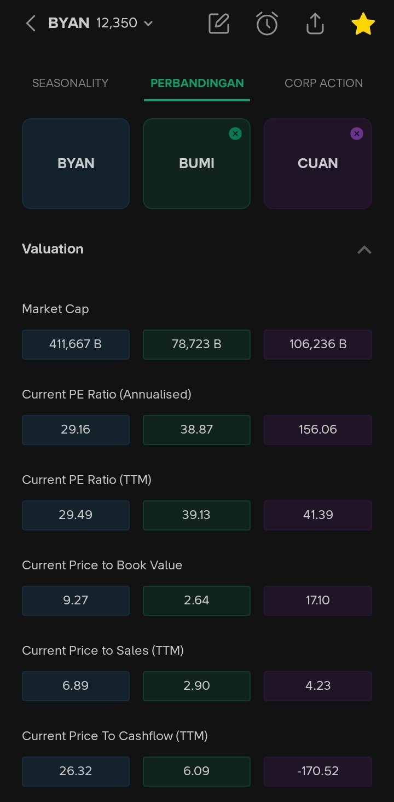The image size is (394, 802).
Task: Tap Current PE Ratio (TTM) label
Action: click(x=86, y=480)
